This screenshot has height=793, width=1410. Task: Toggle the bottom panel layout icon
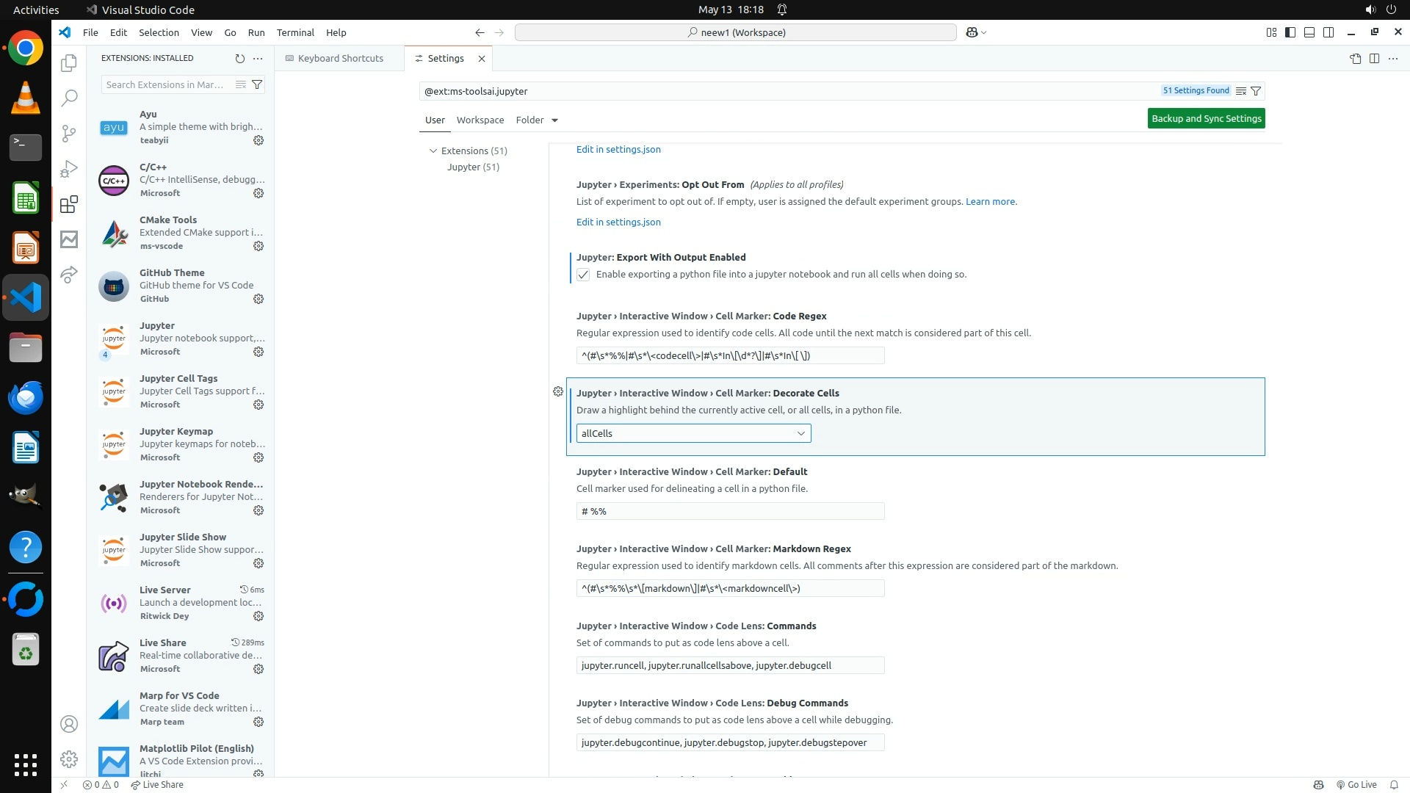click(1309, 32)
